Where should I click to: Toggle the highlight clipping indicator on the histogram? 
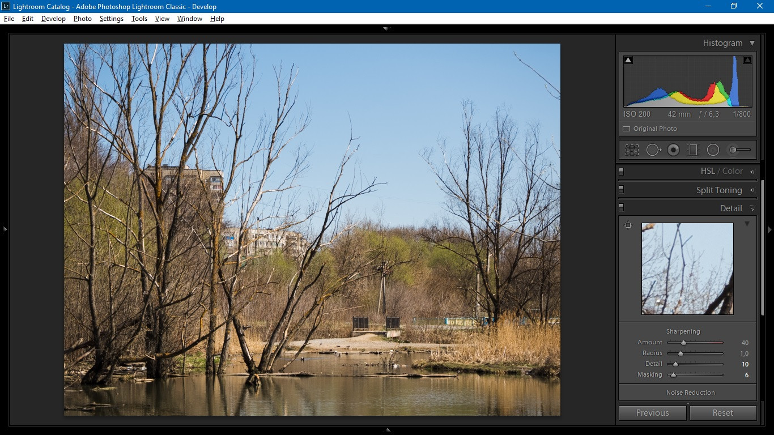(x=747, y=58)
